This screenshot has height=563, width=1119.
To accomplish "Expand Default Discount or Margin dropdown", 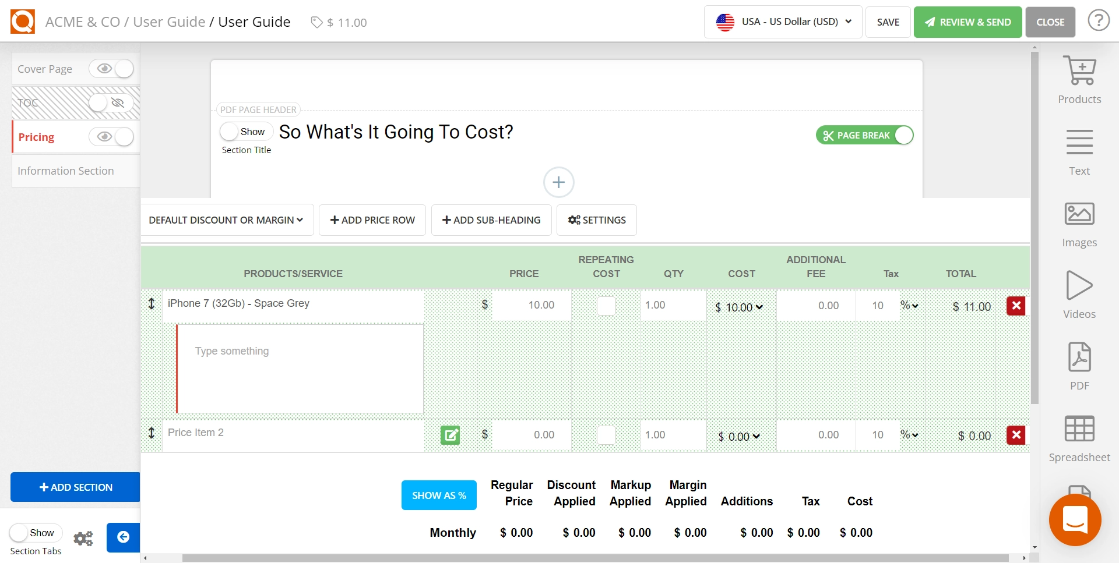I will pos(226,220).
